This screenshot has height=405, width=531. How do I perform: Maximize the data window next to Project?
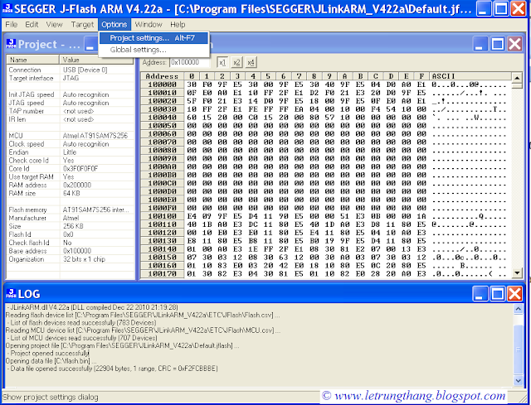(x=498, y=44)
